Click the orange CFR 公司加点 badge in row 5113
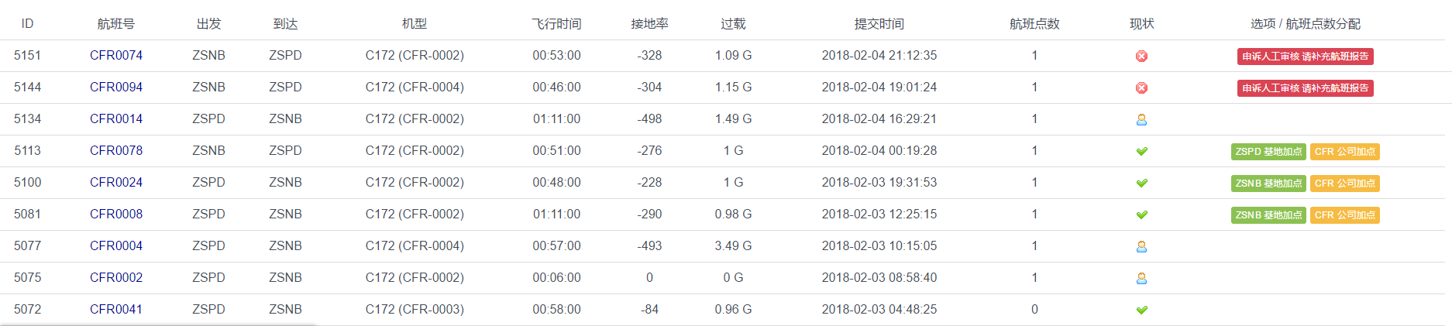This screenshot has height=326, width=1452. coord(1345,152)
